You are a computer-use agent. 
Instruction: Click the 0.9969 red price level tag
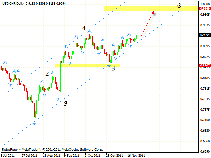(204, 9)
